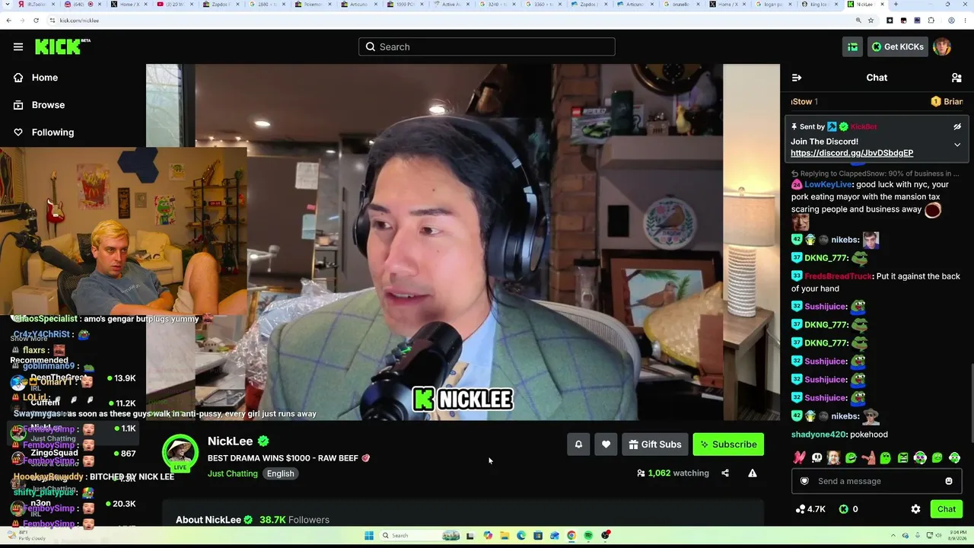Click the Kick logo
The image size is (974, 548).
62,46
